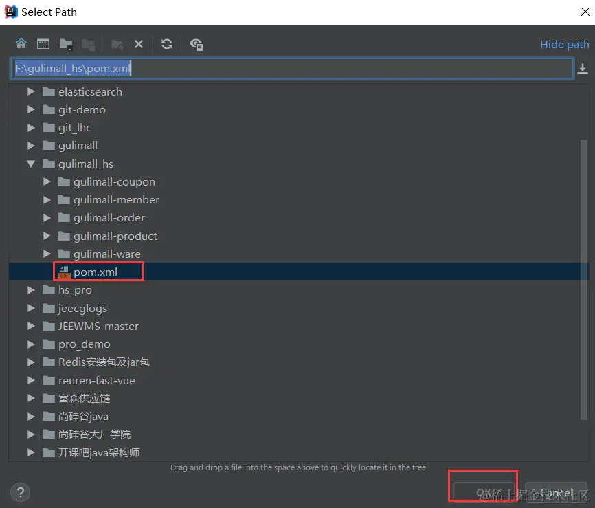Select the gulimall-coupon folder name
The image size is (595, 508).
114,181
